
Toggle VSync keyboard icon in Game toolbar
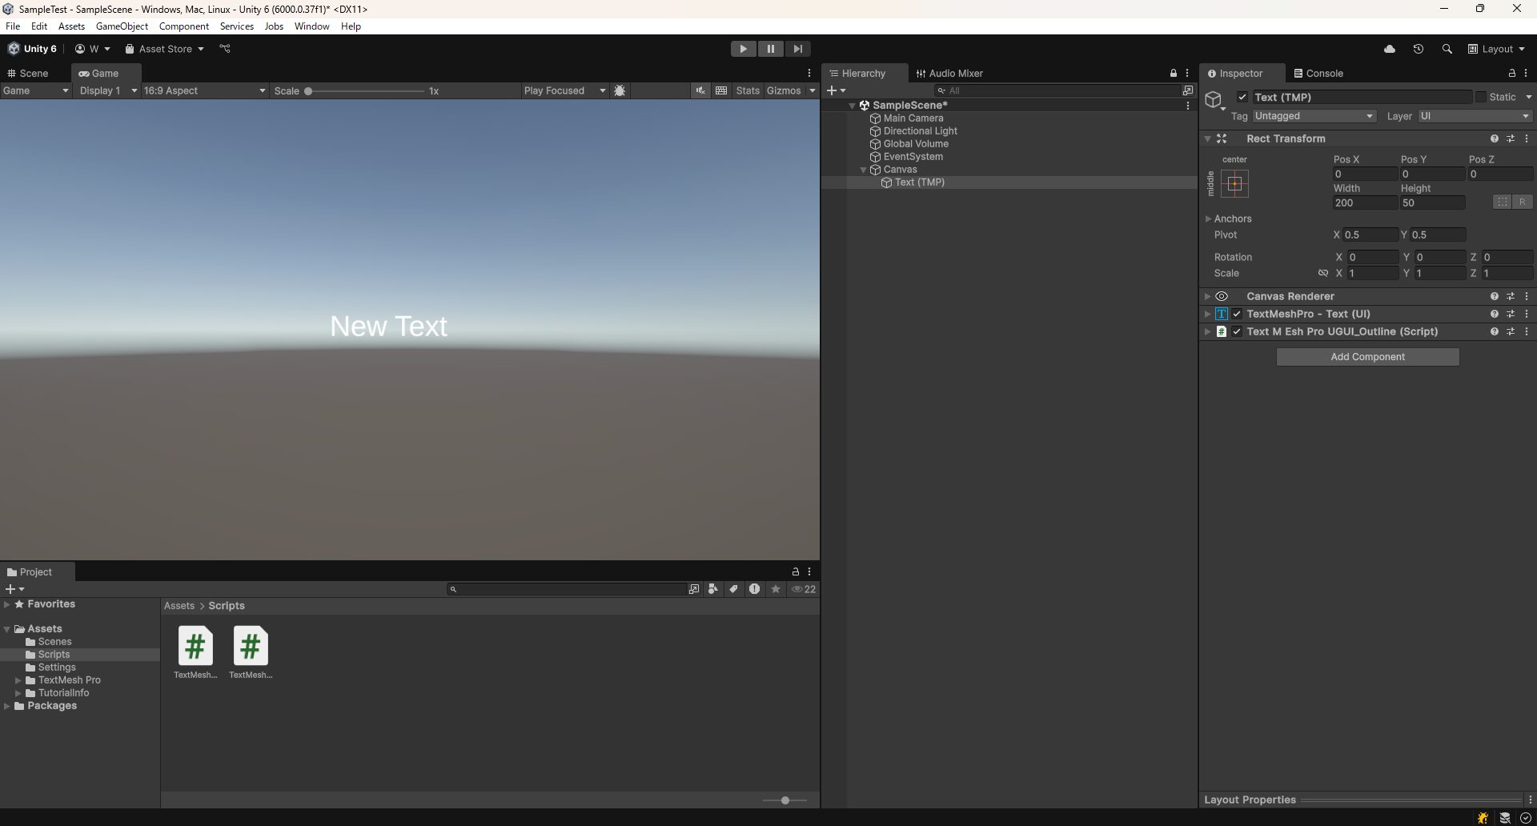[721, 90]
